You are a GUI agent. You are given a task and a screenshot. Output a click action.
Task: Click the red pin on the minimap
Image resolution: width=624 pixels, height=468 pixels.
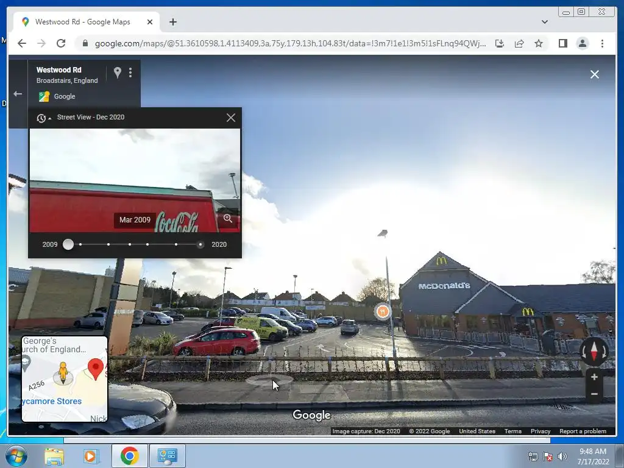pos(96,369)
